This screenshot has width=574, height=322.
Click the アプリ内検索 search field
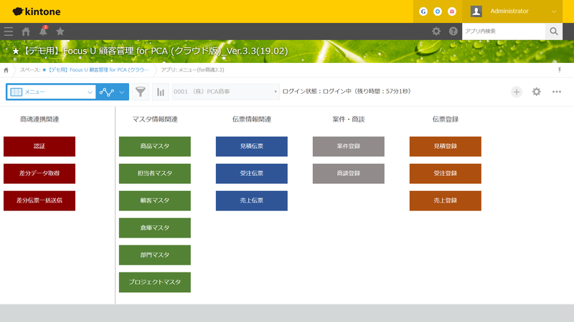click(504, 31)
